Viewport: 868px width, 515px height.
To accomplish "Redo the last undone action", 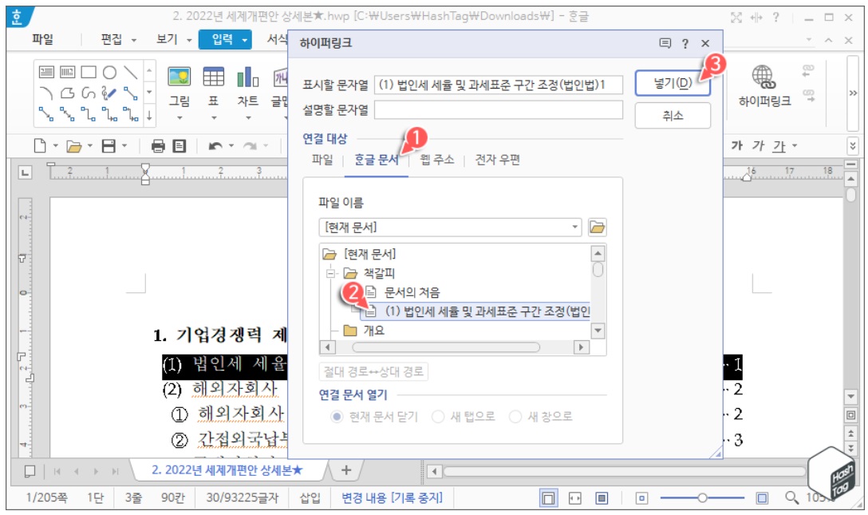I will tap(251, 146).
